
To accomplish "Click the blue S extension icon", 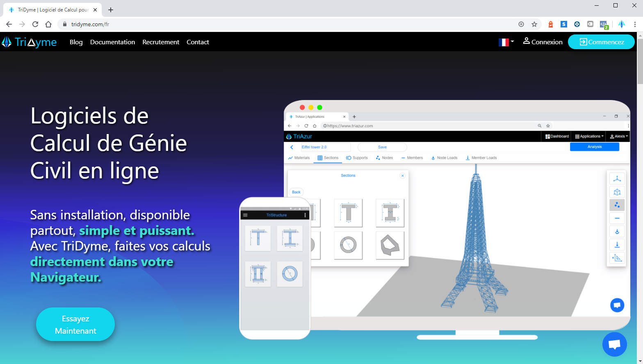I will pyautogui.click(x=564, y=24).
